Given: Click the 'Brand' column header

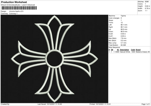Looking at the screenshot, I should [138, 50].
